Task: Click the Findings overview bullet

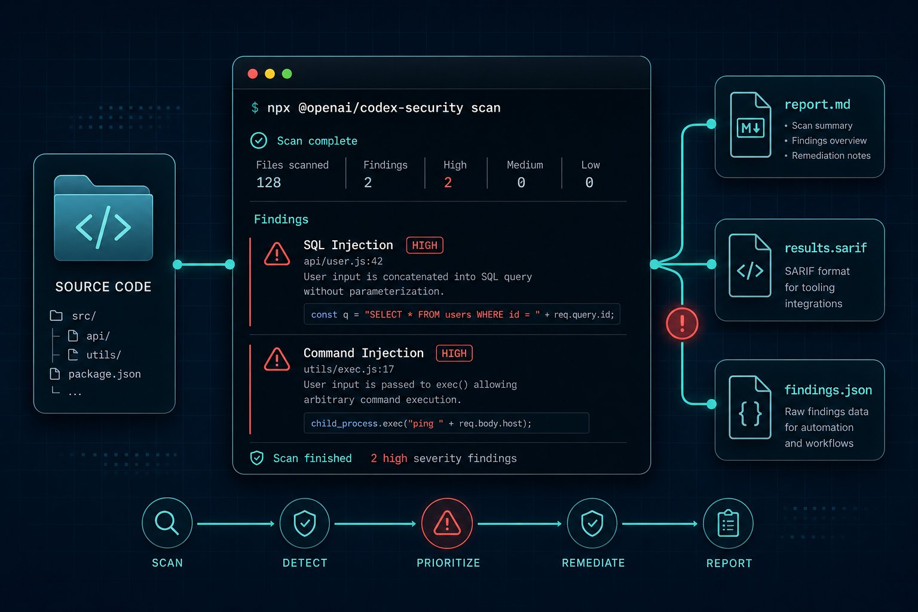Action: coord(829,140)
